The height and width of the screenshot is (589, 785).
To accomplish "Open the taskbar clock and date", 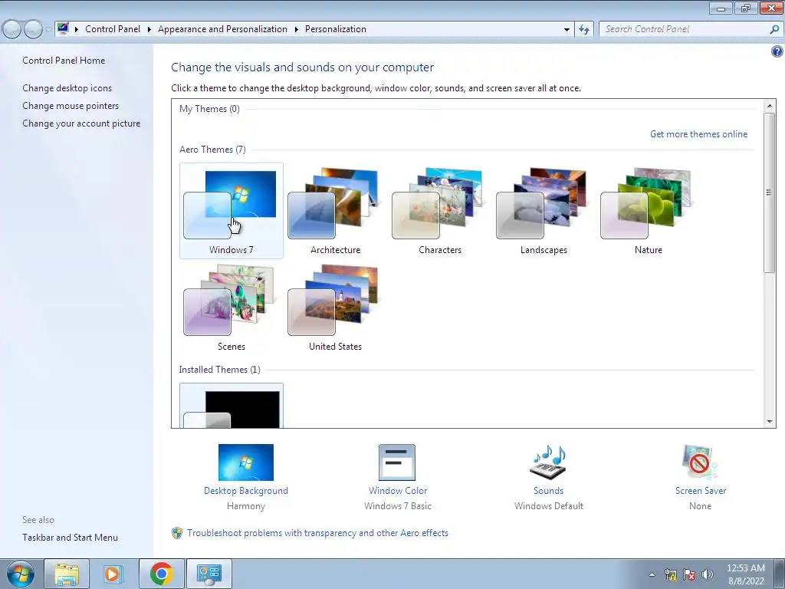I will coord(746,574).
